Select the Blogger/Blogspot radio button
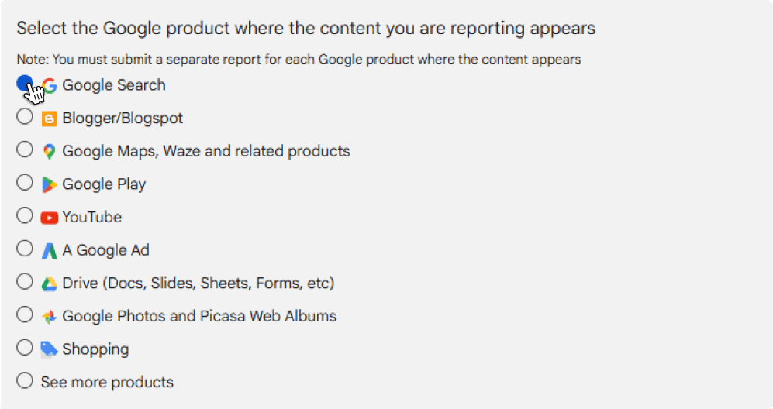The height and width of the screenshot is (409, 773). tap(25, 117)
